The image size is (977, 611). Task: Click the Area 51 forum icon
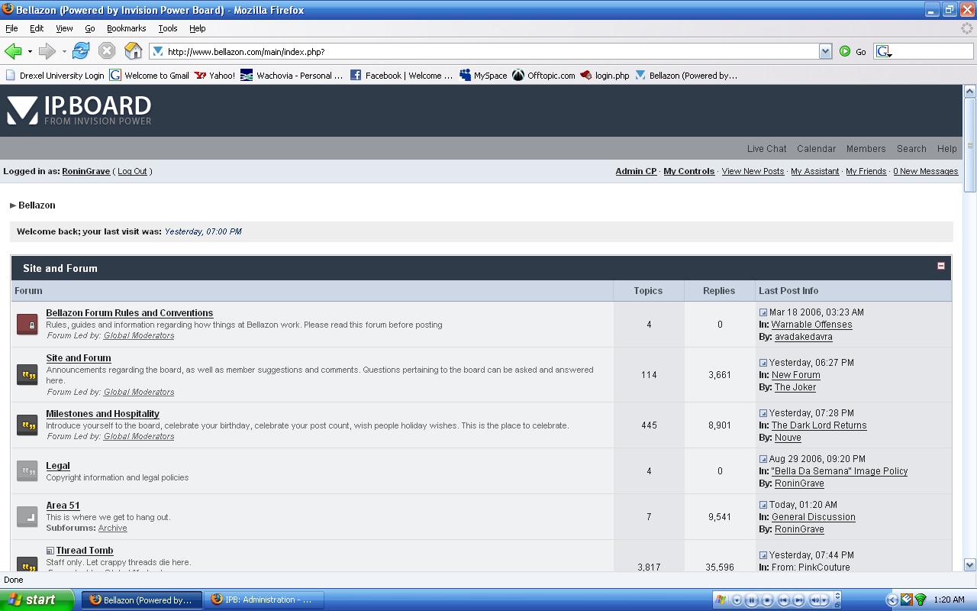point(27,517)
